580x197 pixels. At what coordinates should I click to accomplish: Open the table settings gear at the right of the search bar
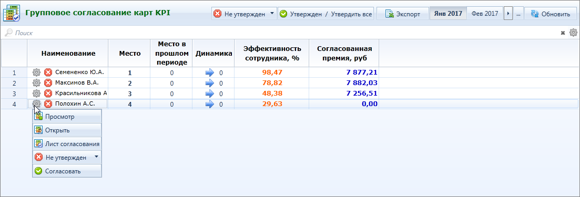tap(573, 33)
